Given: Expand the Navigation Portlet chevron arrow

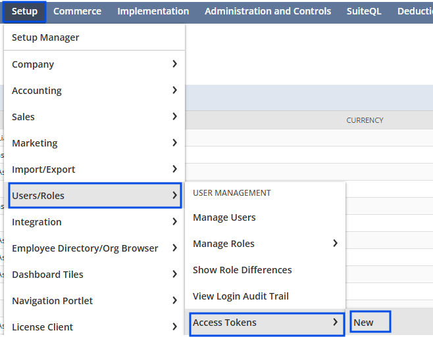Looking at the screenshot, I should (x=174, y=300).
